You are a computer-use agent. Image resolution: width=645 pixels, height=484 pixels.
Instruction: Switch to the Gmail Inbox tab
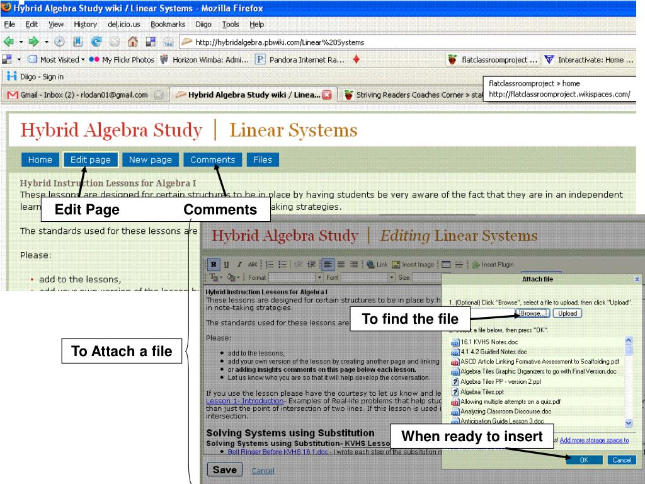84,95
